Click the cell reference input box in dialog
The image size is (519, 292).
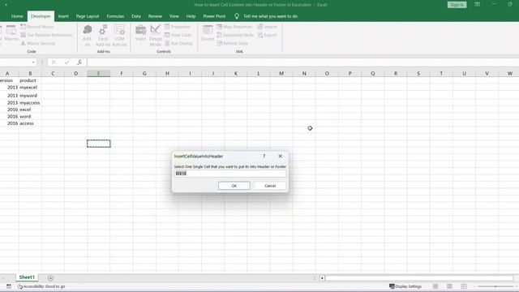(x=230, y=174)
